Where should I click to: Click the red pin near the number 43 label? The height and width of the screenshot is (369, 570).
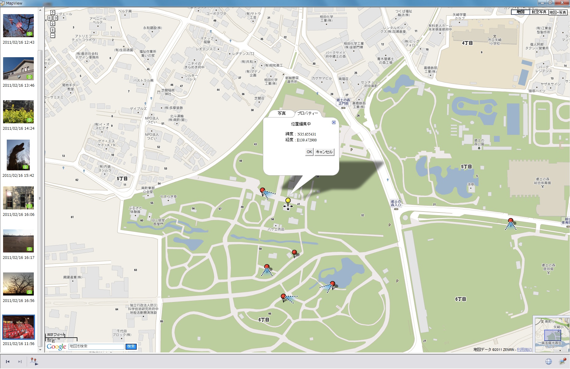click(x=262, y=190)
